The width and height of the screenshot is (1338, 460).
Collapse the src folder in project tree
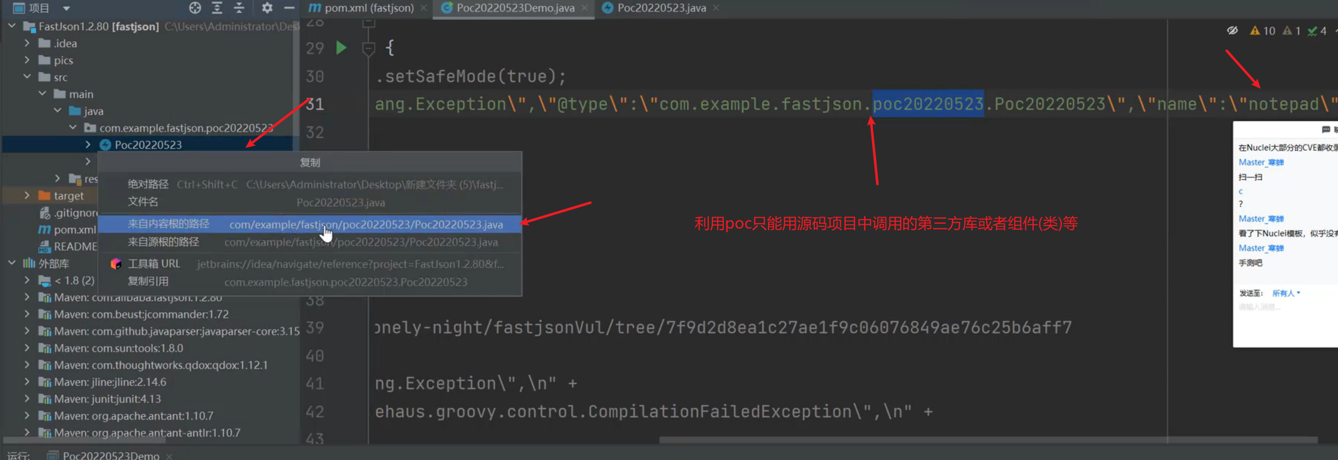(27, 77)
